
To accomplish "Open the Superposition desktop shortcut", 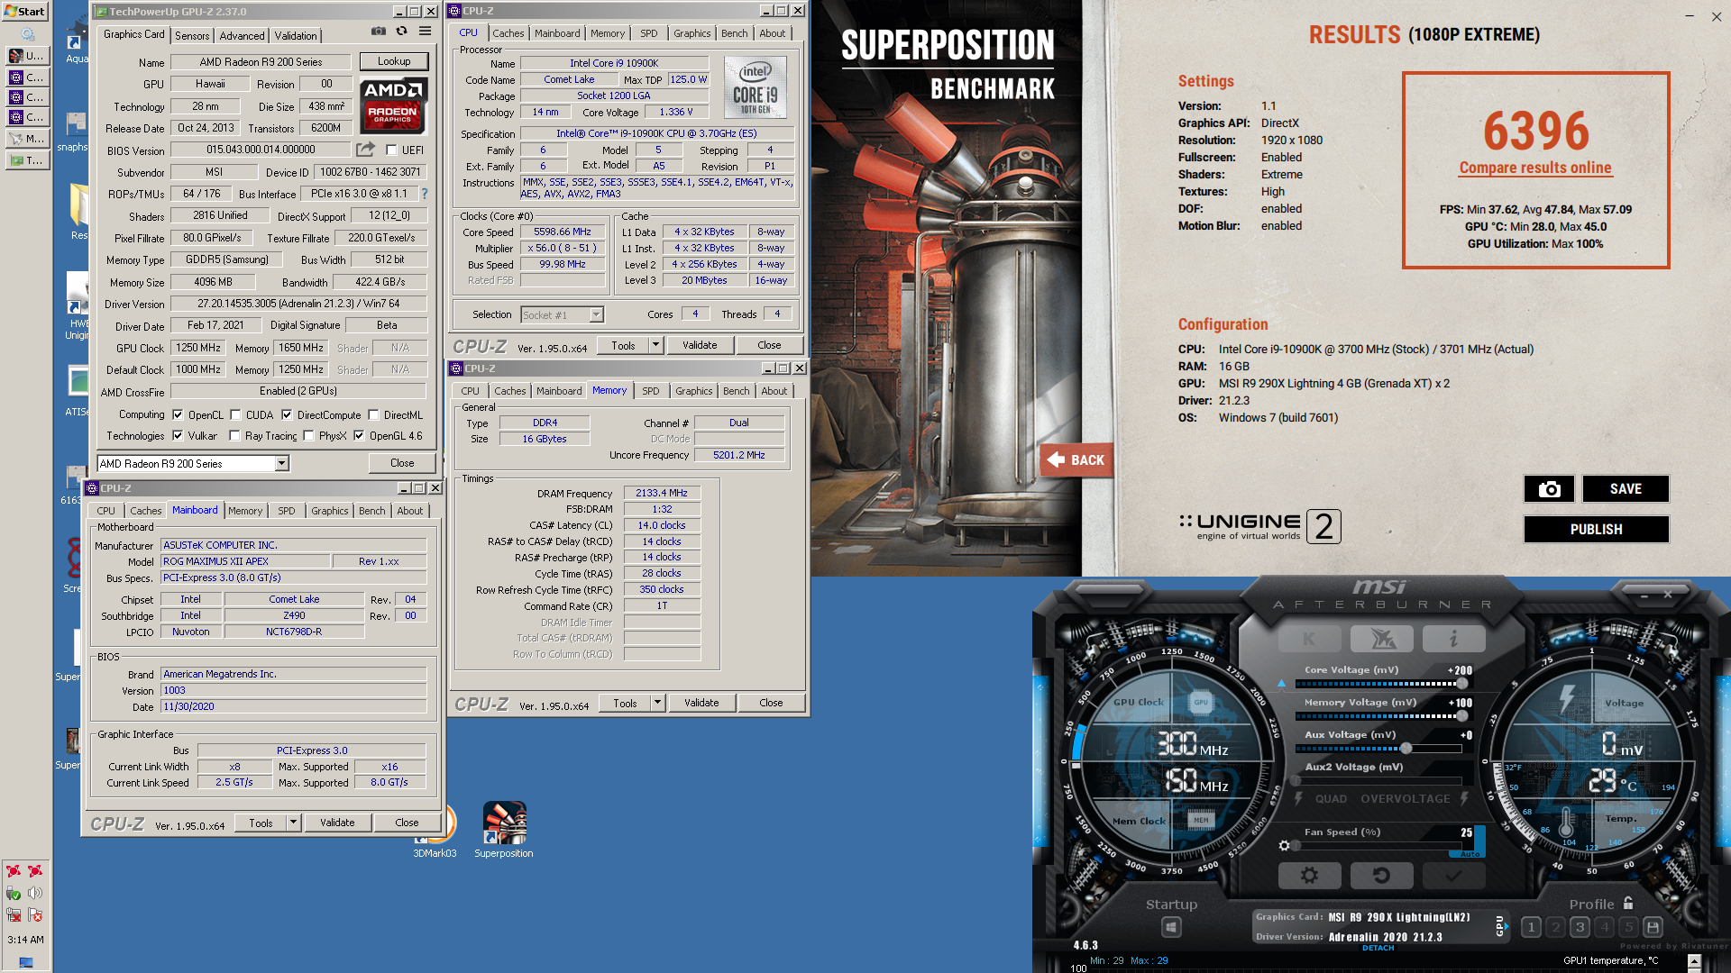I will coord(504,829).
